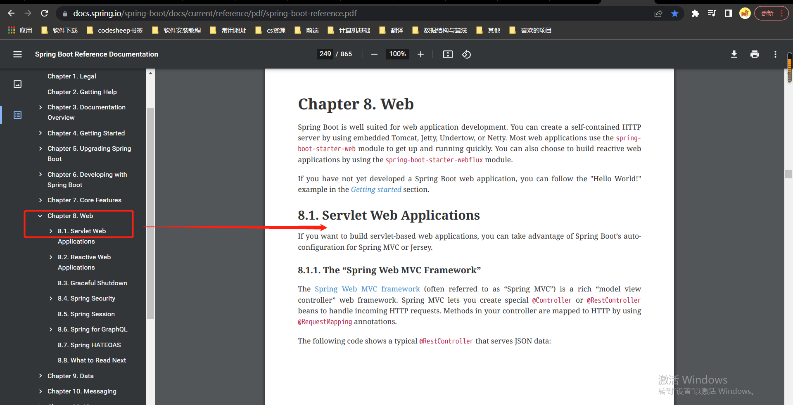
Task: Open Chapter 2. Getting Help in outline
Action: (x=82, y=92)
